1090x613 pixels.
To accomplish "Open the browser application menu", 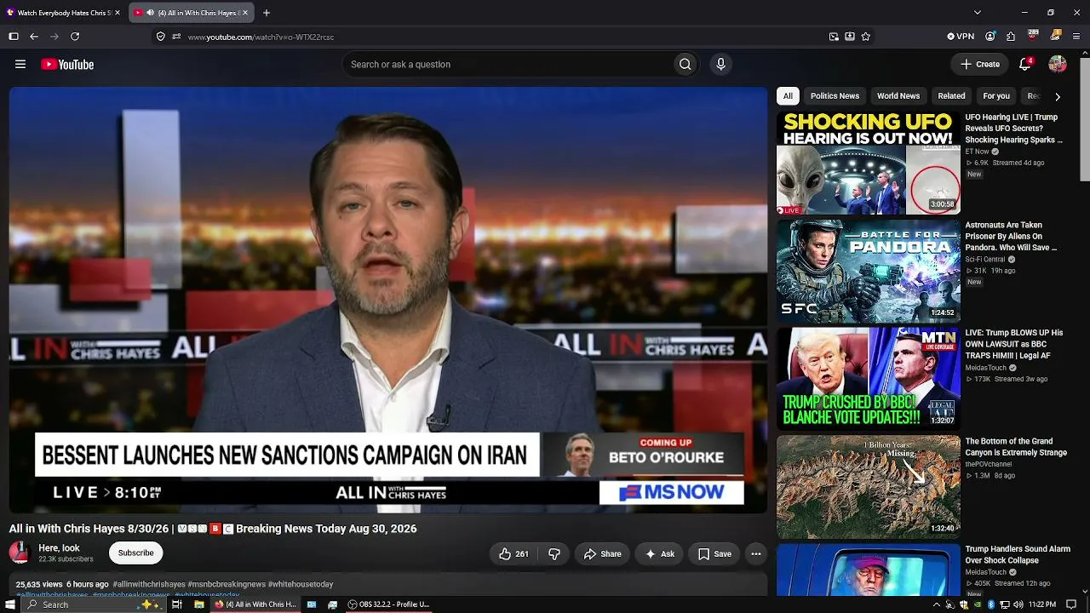I will coord(1077,37).
